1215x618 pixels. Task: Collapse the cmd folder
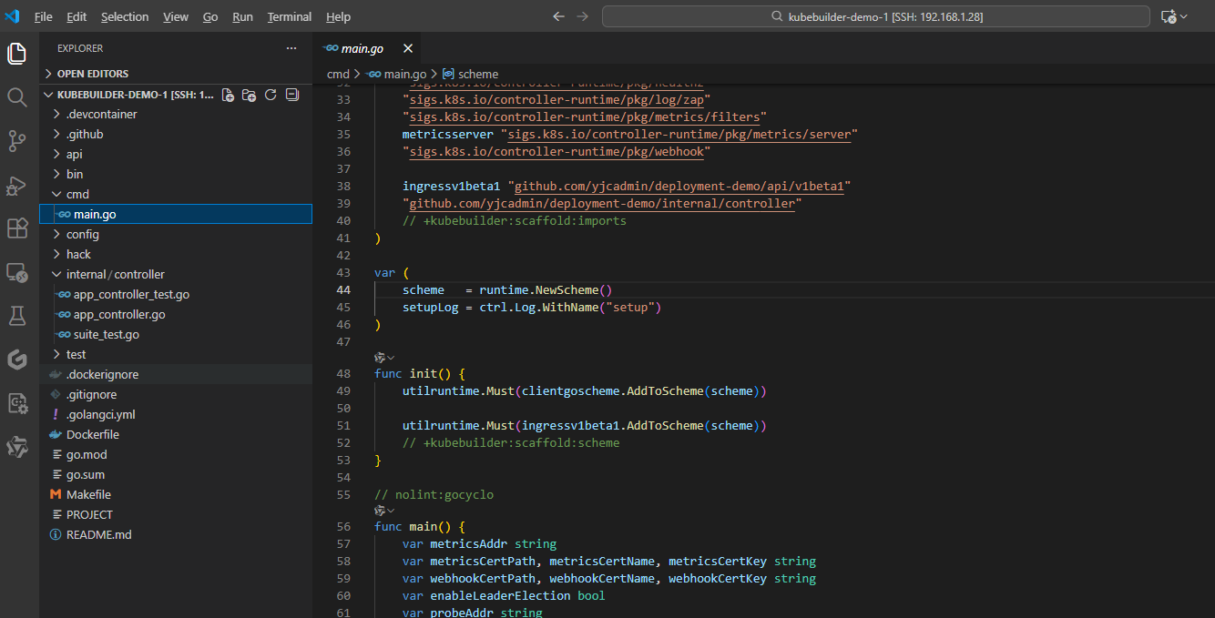pos(77,194)
